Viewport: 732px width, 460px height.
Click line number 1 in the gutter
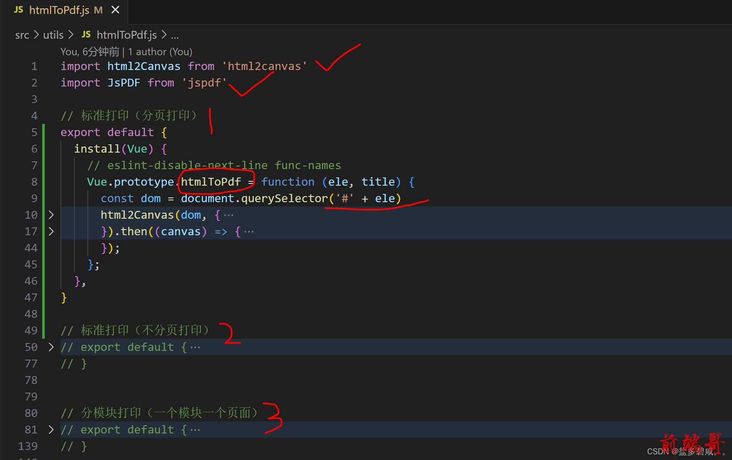[34, 67]
